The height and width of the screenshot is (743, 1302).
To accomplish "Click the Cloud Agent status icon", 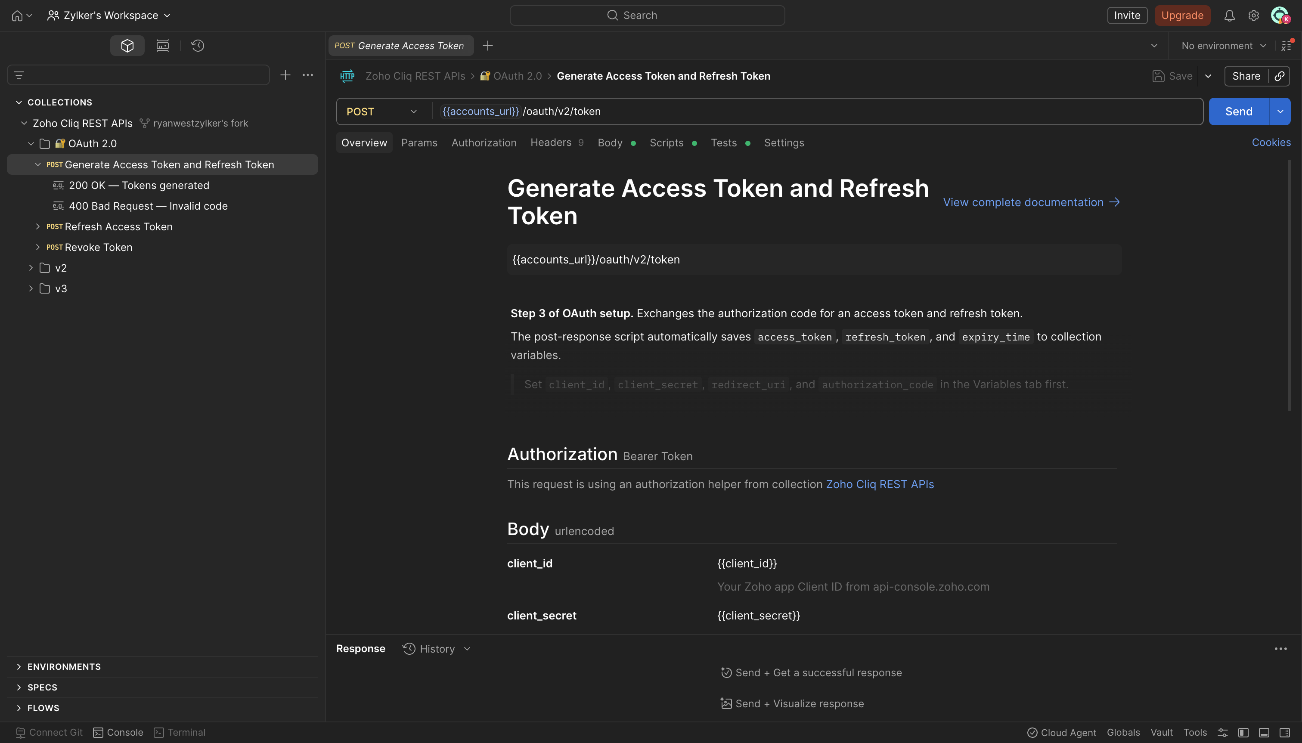I will (x=1032, y=732).
